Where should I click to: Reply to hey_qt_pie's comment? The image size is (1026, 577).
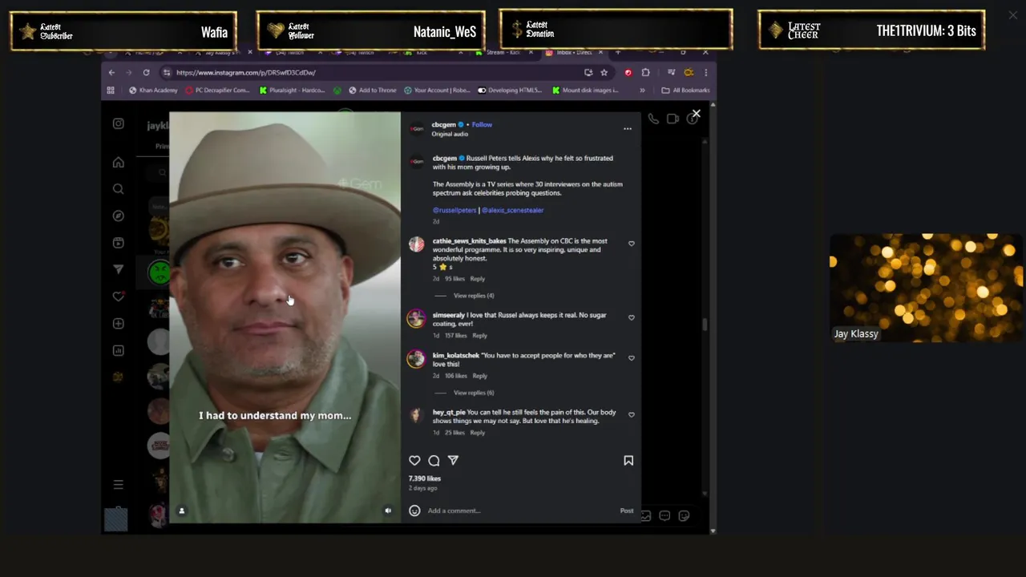pyautogui.click(x=478, y=433)
